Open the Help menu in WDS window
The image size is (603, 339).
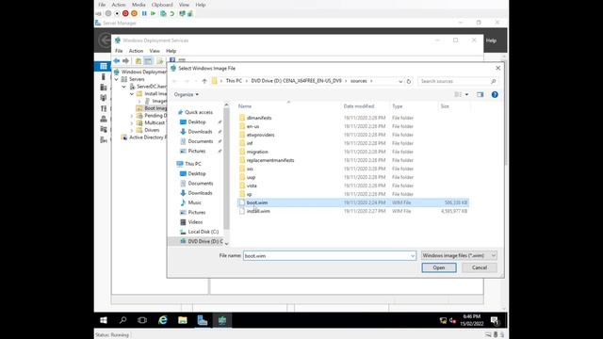[171, 51]
